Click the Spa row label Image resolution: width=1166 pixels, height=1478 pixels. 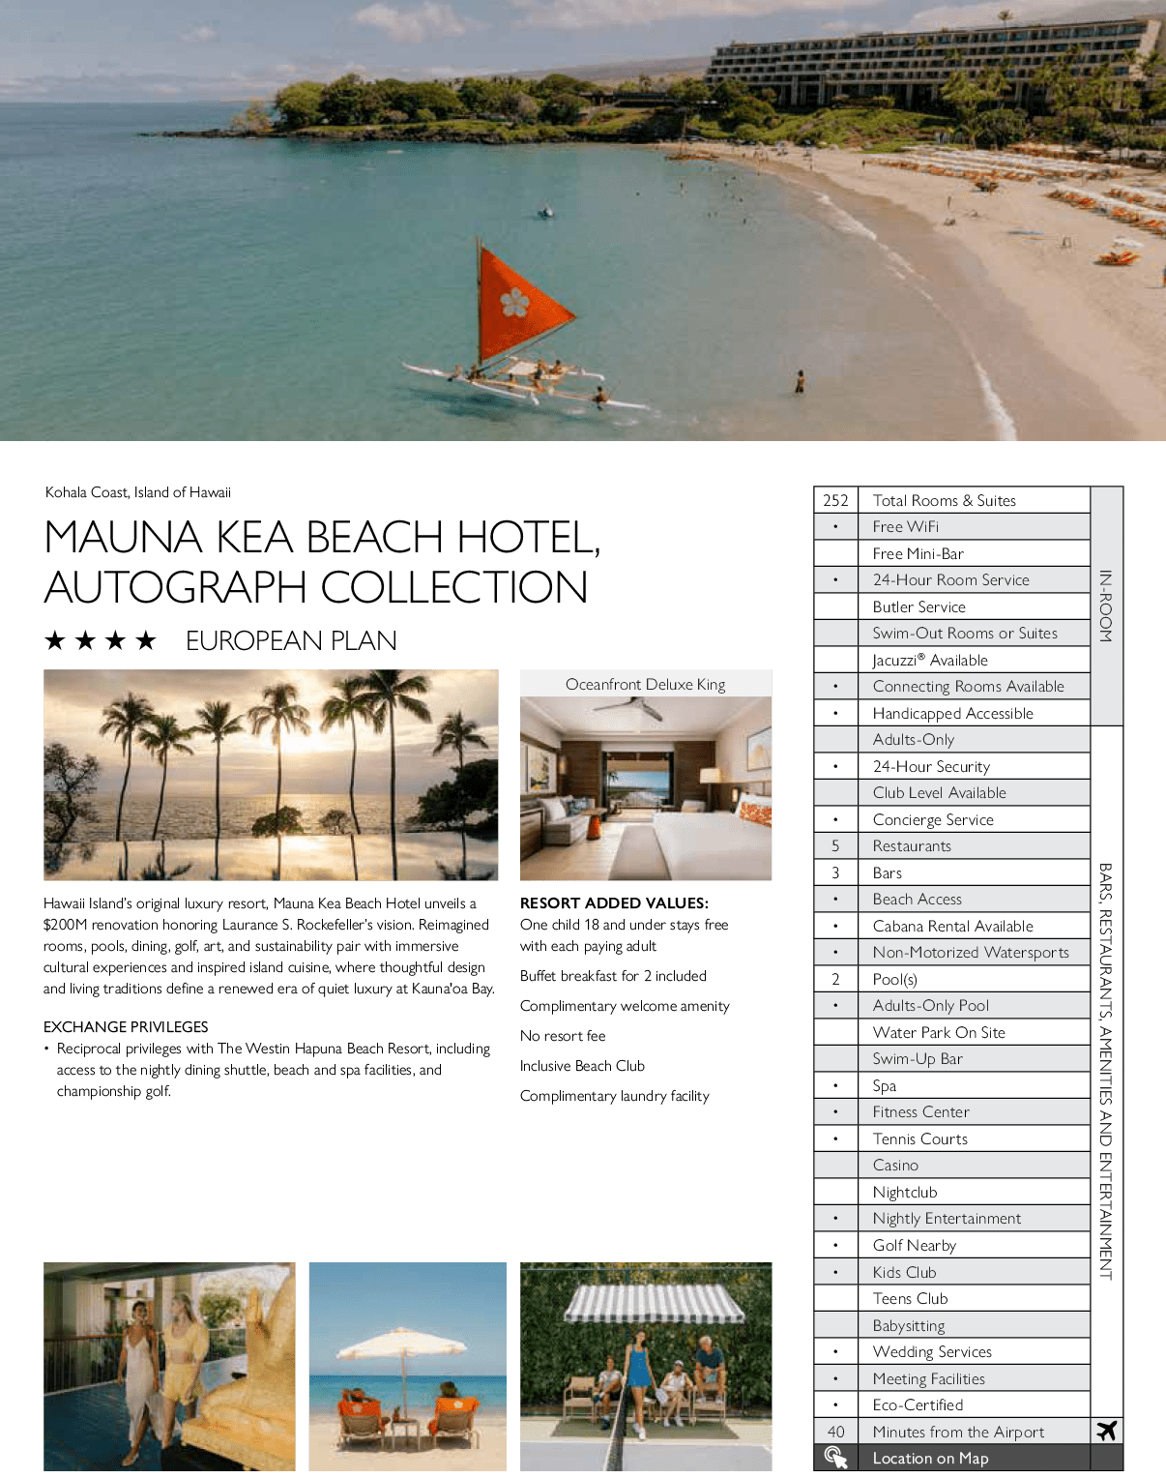tap(884, 1085)
